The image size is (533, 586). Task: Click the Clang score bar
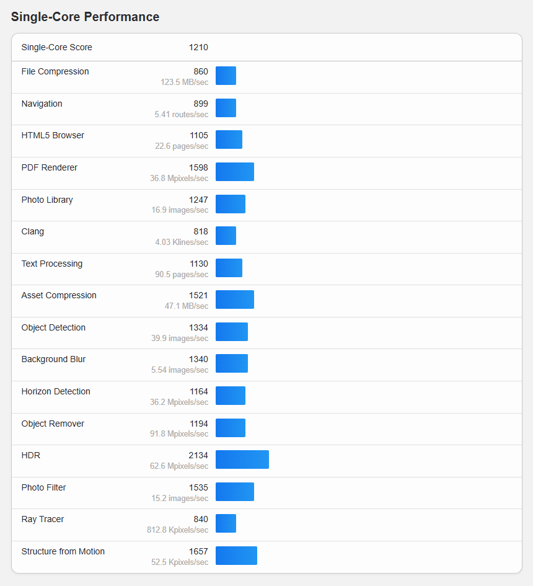click(x=226, y=236)
